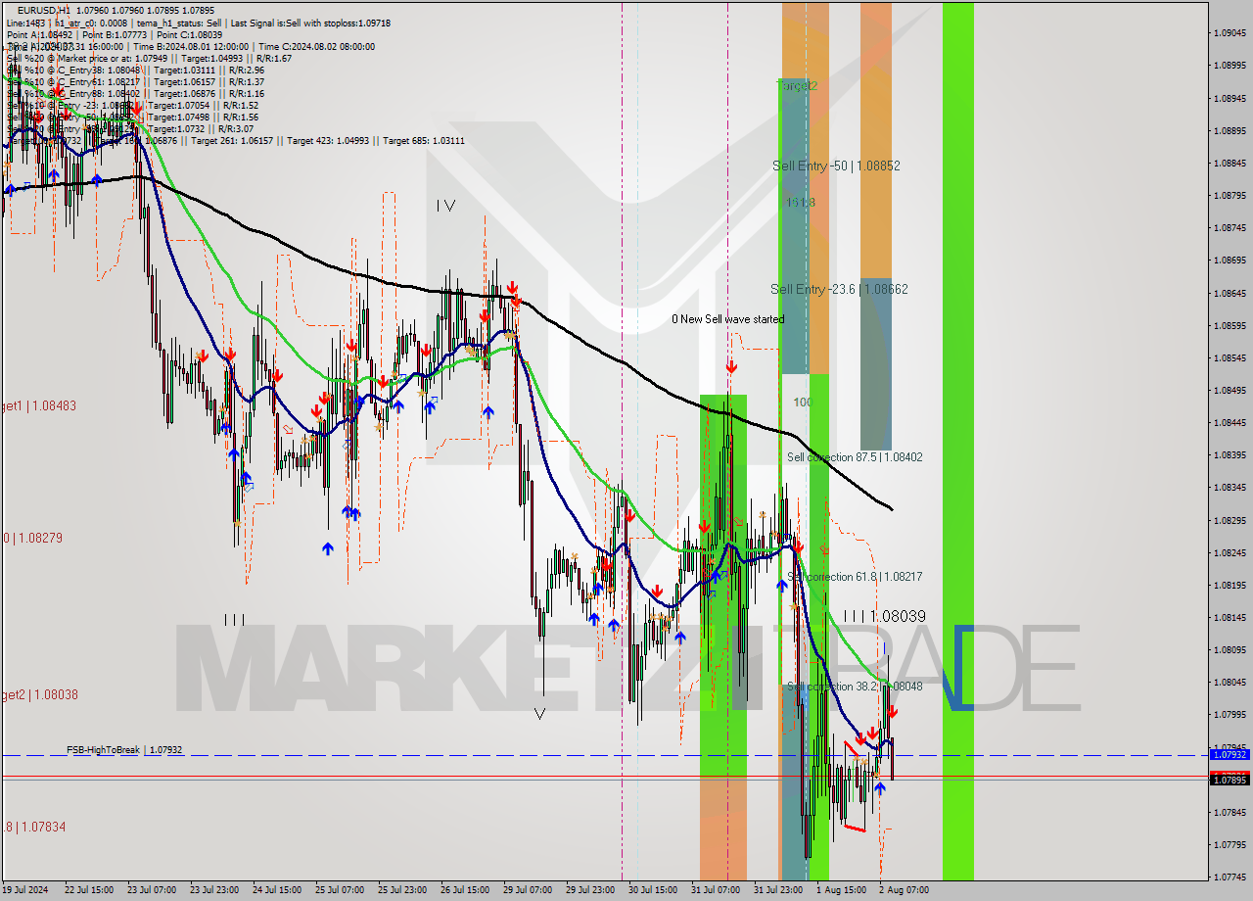Screen dimensions: 1253x901
Task: Click the '100' Fibonacci level label
Action: [x=803, y=403]
